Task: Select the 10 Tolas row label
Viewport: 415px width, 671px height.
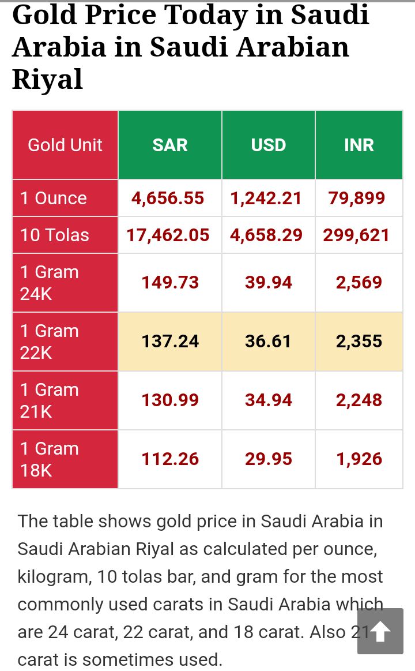Action: click(x=65, y=235)
